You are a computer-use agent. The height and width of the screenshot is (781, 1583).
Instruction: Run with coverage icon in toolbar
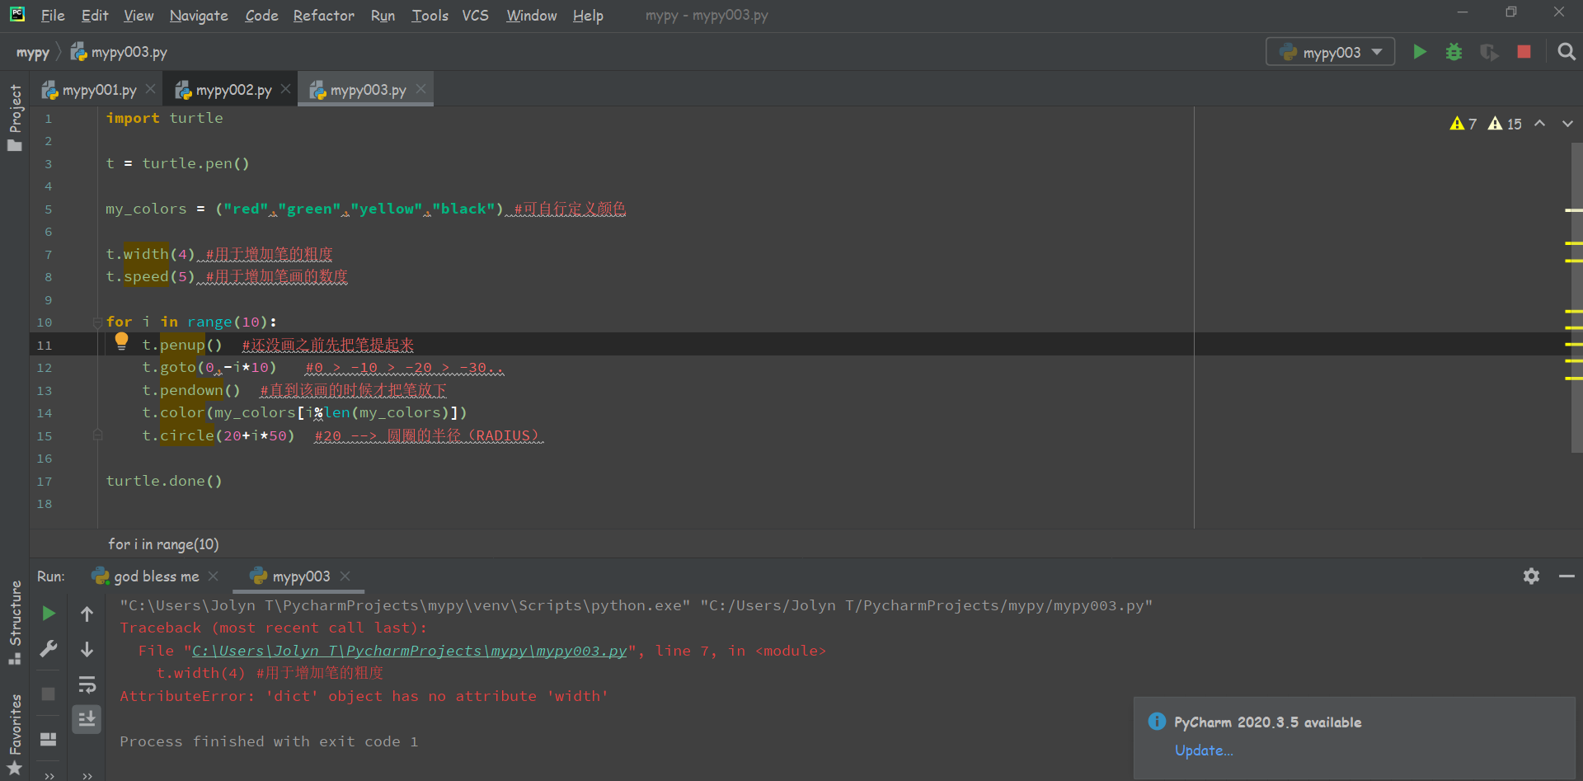click(x=1488, y=52)
